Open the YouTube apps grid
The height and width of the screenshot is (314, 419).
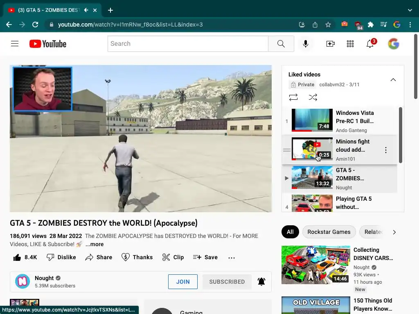pyautogui.click(x=350, y=44)
